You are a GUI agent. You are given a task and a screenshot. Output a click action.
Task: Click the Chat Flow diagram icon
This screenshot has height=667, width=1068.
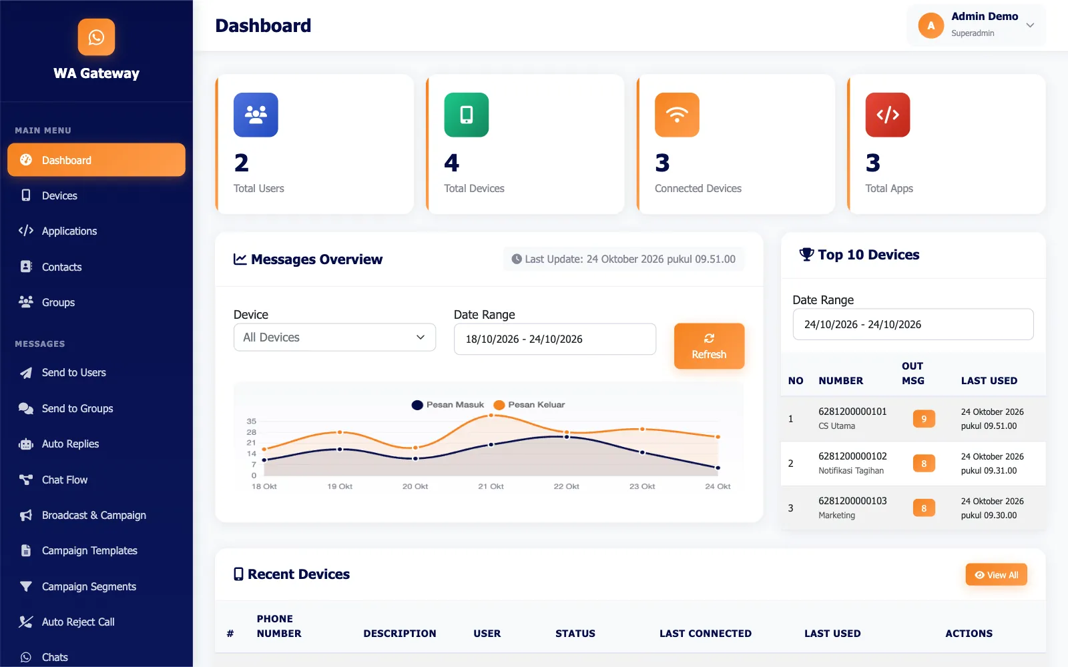point(26,480)
